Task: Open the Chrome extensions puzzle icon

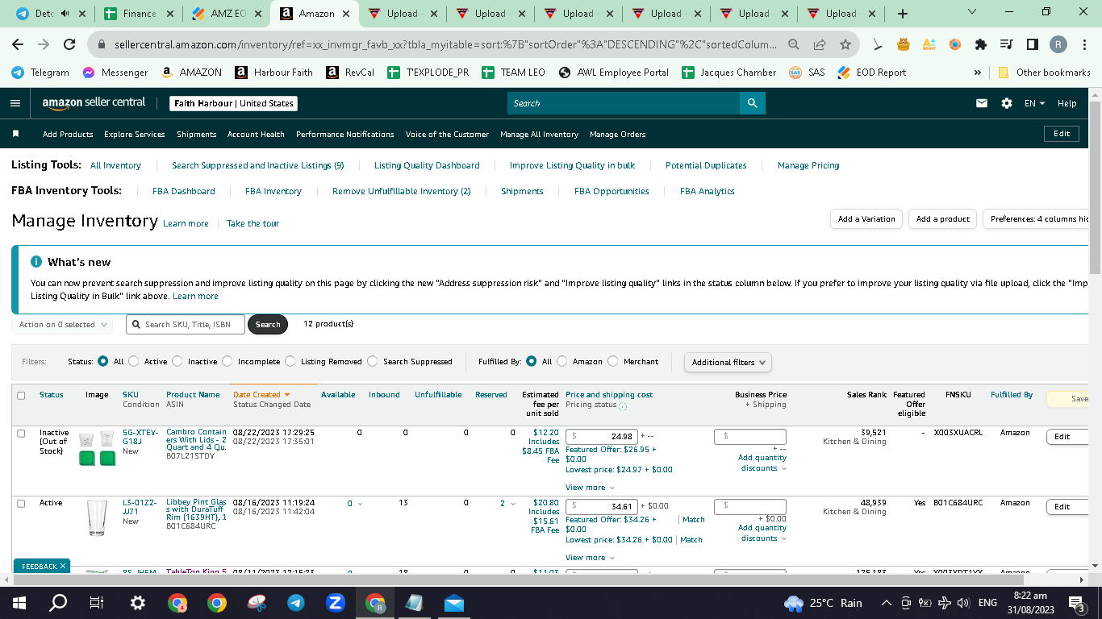Action: [x=981, y=44]
